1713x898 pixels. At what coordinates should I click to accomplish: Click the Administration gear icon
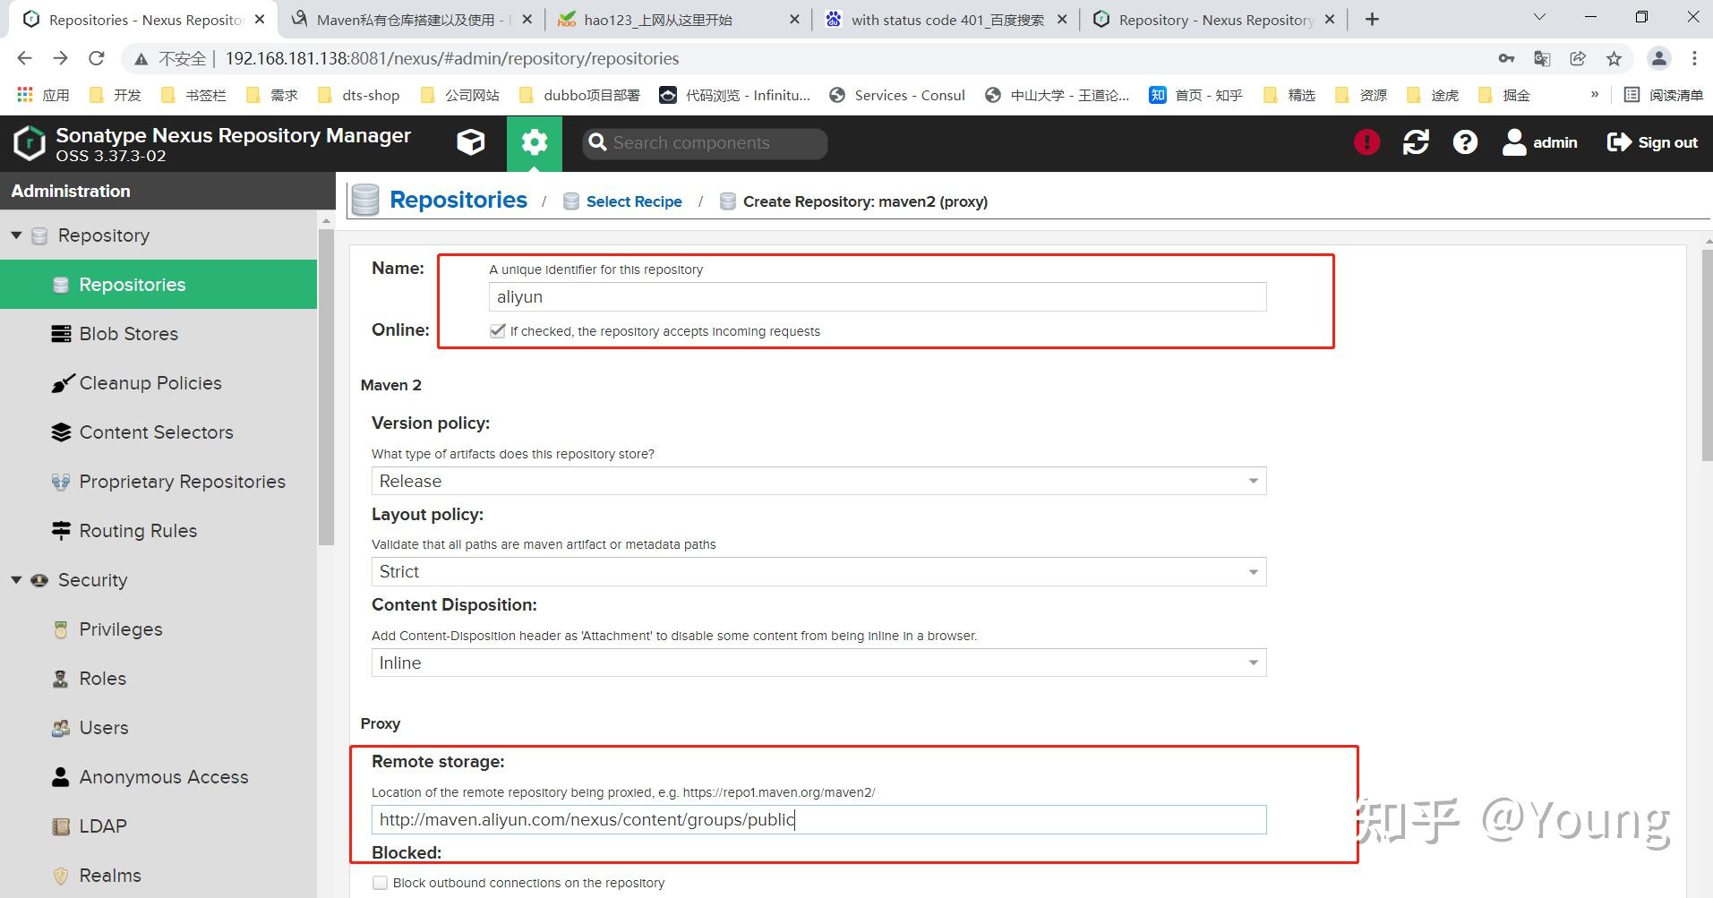coord(535,142)
